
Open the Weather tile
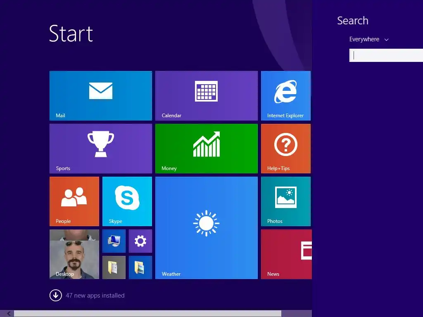[207, 228]
